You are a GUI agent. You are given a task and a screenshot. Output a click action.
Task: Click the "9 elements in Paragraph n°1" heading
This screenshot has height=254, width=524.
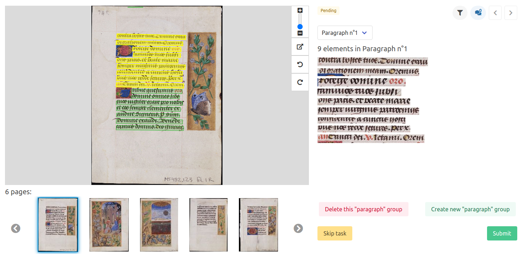coord(362,49)
